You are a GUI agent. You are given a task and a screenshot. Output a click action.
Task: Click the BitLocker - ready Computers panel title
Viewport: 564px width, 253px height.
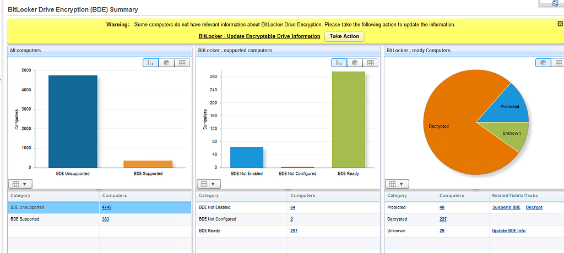(419, 51)
